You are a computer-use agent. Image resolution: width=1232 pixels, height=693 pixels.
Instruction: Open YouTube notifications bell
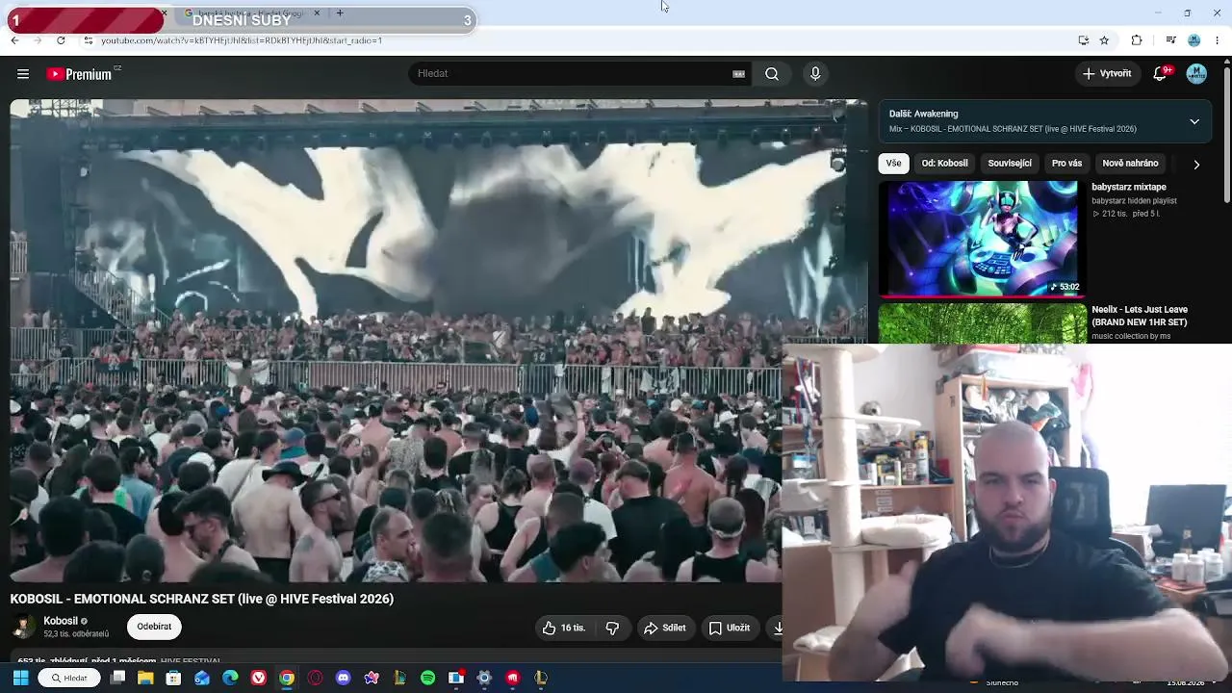coord(1161,74)
